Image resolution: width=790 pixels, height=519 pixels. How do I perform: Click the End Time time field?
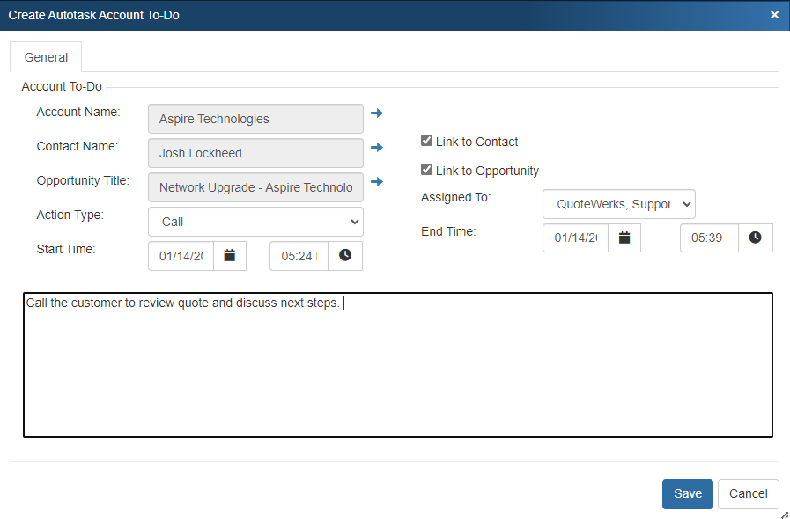click(x=709, y=238)
